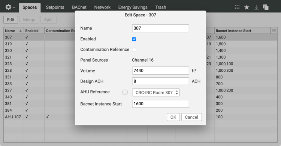Focus the Bacnet Instance Start field
This screenshot has height=146, width=281.
click(161, 104)
